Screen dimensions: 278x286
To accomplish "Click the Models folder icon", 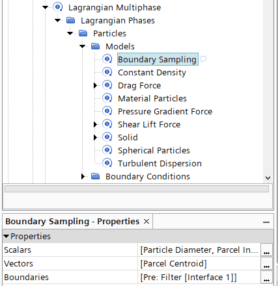I will (96, 46).
